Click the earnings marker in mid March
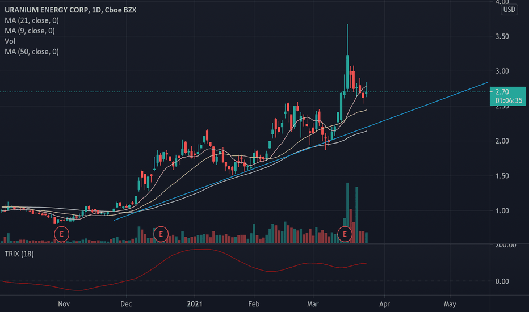The height and width of the screenshot is (312, 529). 345,234
